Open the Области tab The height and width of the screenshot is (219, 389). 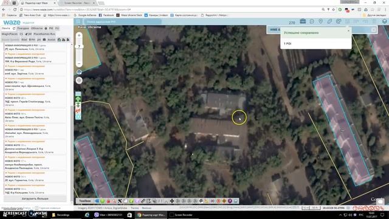(x=36, y=29)
